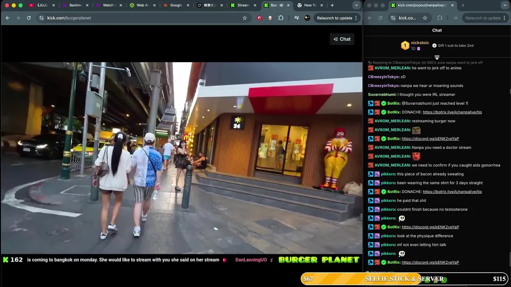Click pikkoro on 'he paid that shit'
Viewport: 511px width, 287px height.
(388, 201)
